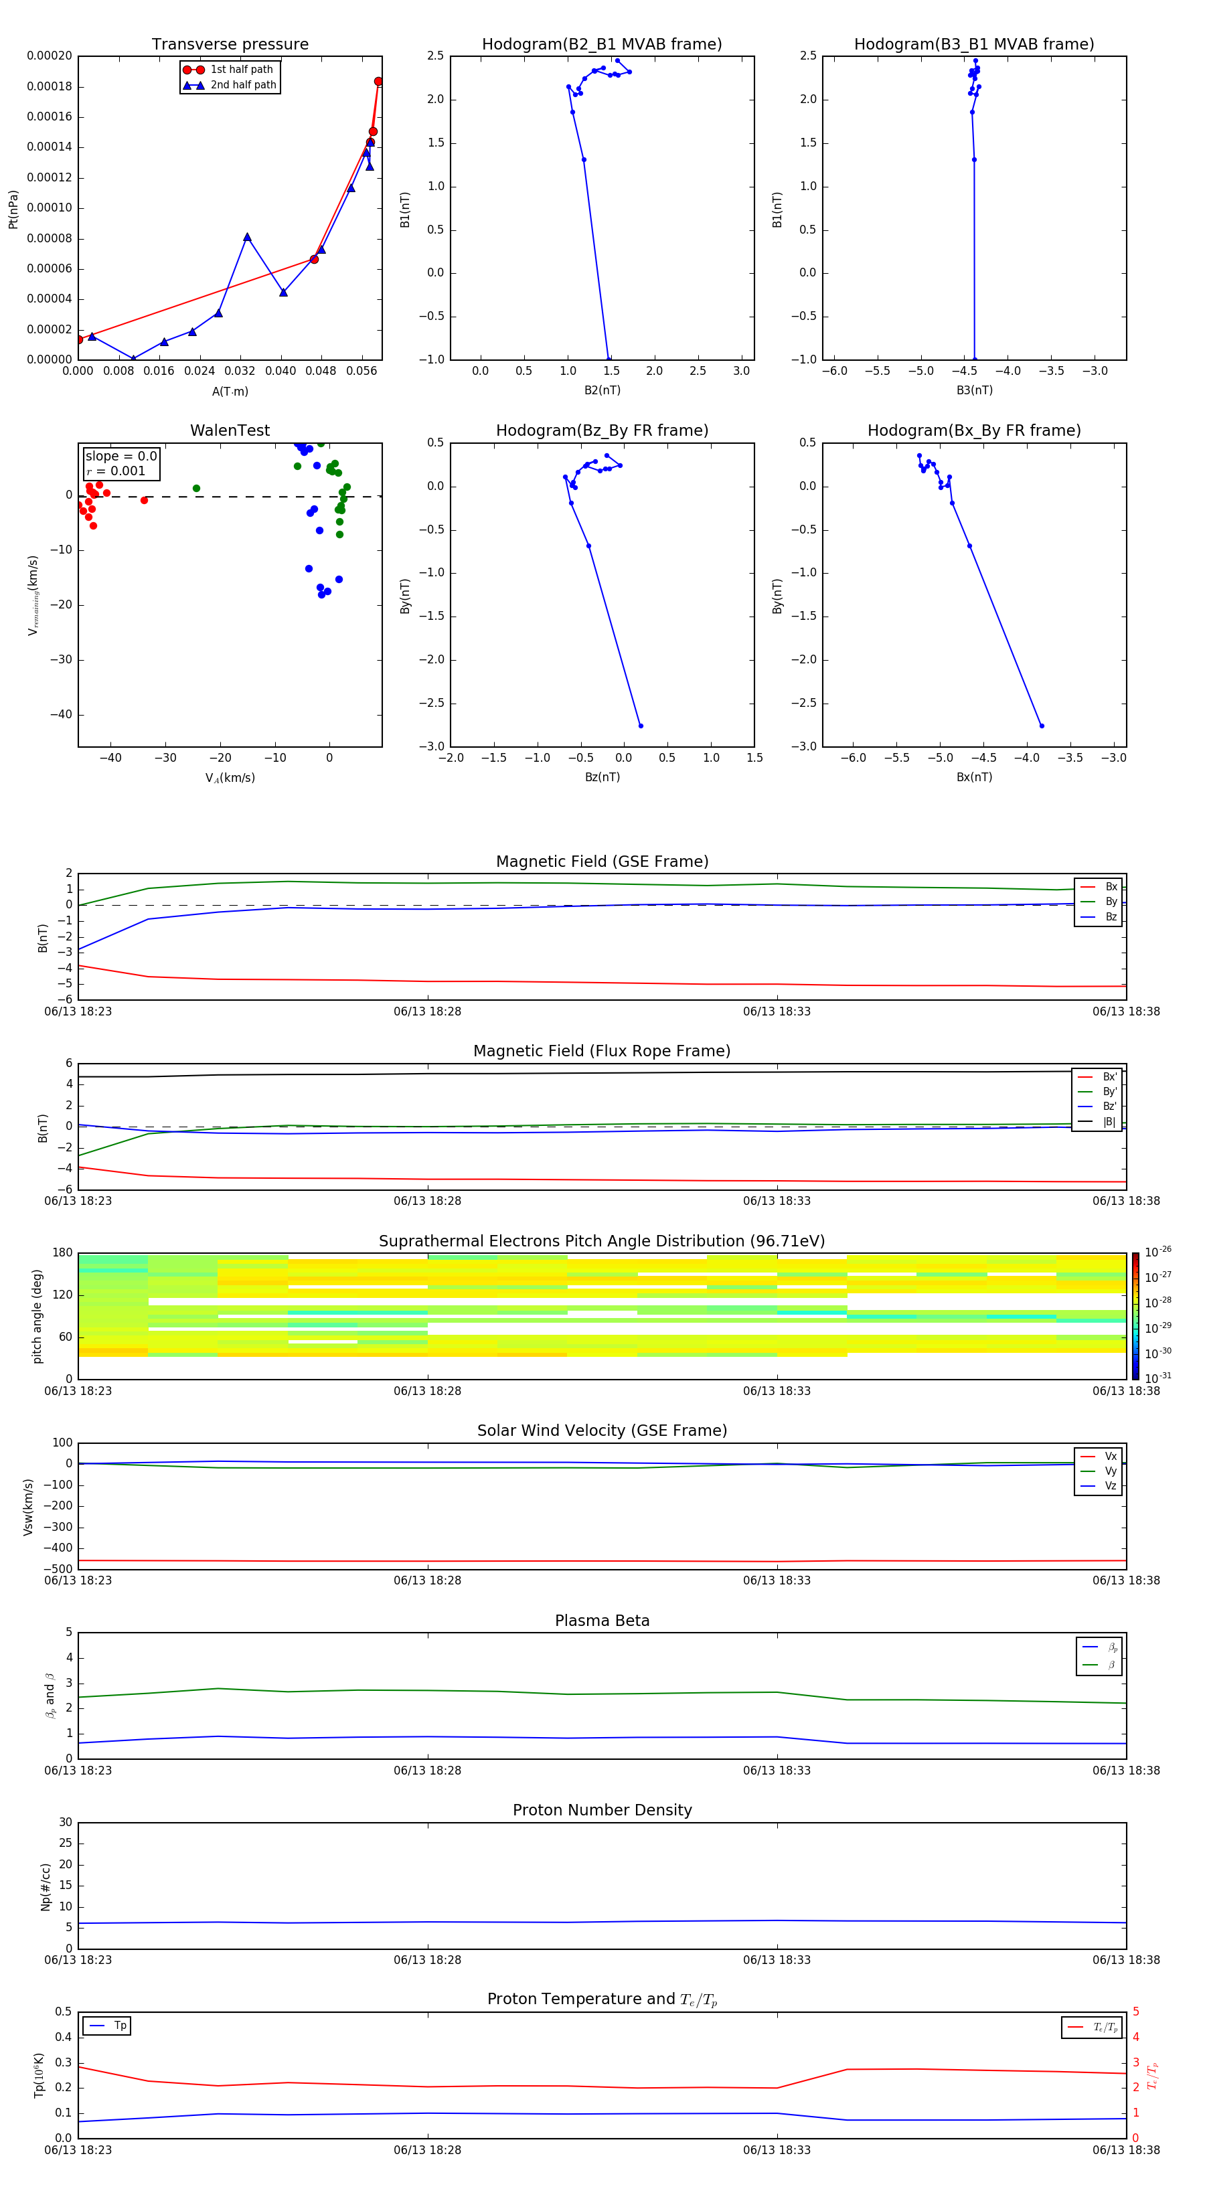The image size is (1205, 2209).
Task: Click the Vy legend entry in velocity plot
Action: (1099, 1471)
